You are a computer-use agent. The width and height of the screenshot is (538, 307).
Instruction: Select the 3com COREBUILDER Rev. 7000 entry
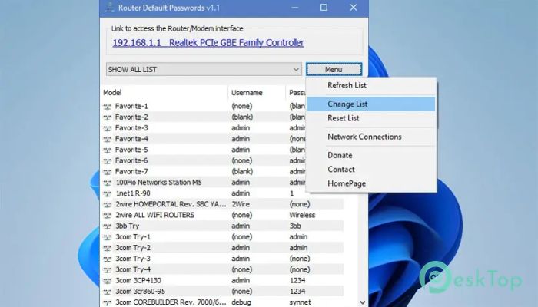171,302
